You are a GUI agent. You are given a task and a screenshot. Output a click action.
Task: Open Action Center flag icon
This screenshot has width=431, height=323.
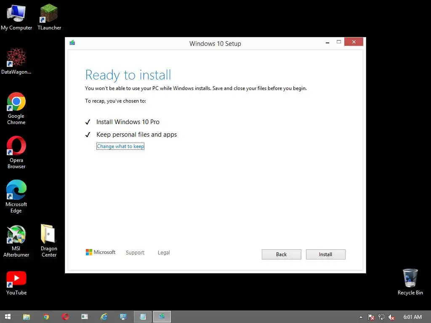point(371,317)
